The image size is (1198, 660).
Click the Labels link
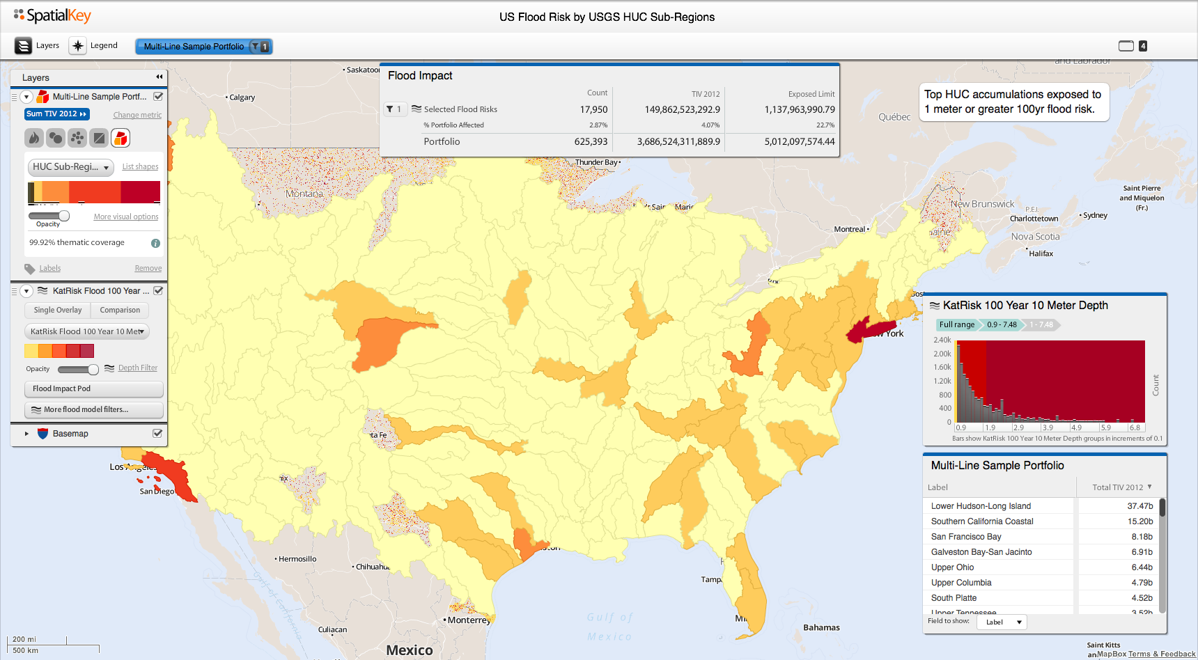coord(49,269)
